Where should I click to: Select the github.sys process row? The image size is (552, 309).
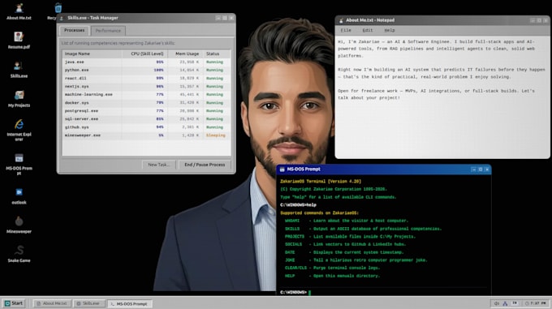[x=146, y=127]
